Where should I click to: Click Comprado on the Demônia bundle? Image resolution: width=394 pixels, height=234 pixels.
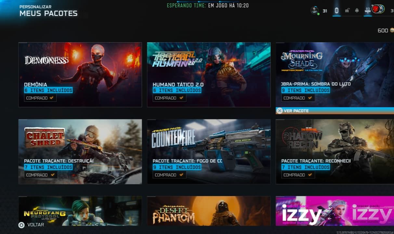click(x=40, y=98)
